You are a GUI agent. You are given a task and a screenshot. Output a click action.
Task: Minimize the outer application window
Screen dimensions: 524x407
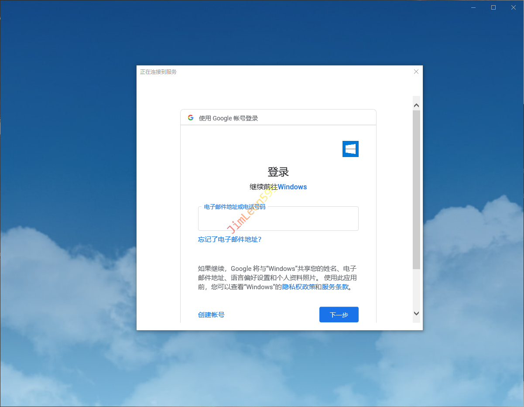click(x=473, y=7)
